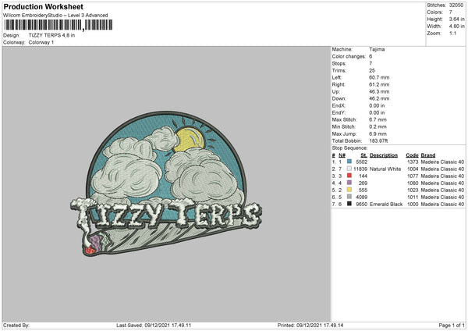The width and height of the screenshot is (468, 331).
Task: Select the Natural White color swatch
Action: pyautogui.click(x=349, y=169)
